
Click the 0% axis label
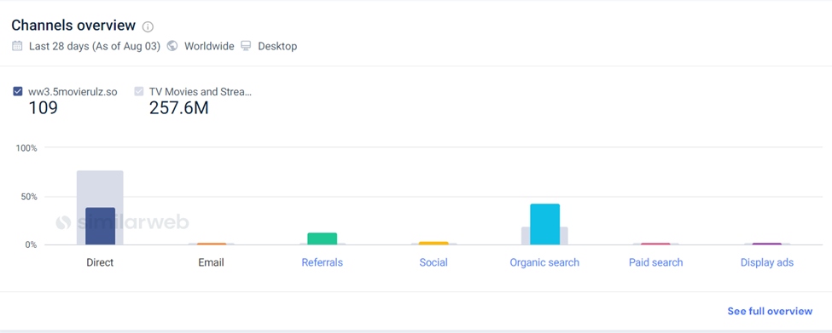click(31, 245)
